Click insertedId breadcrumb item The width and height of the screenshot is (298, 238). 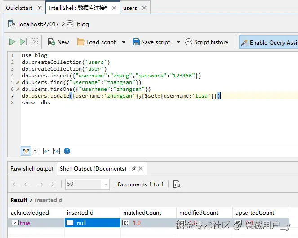pyautogui.click(x=49, y=200)
